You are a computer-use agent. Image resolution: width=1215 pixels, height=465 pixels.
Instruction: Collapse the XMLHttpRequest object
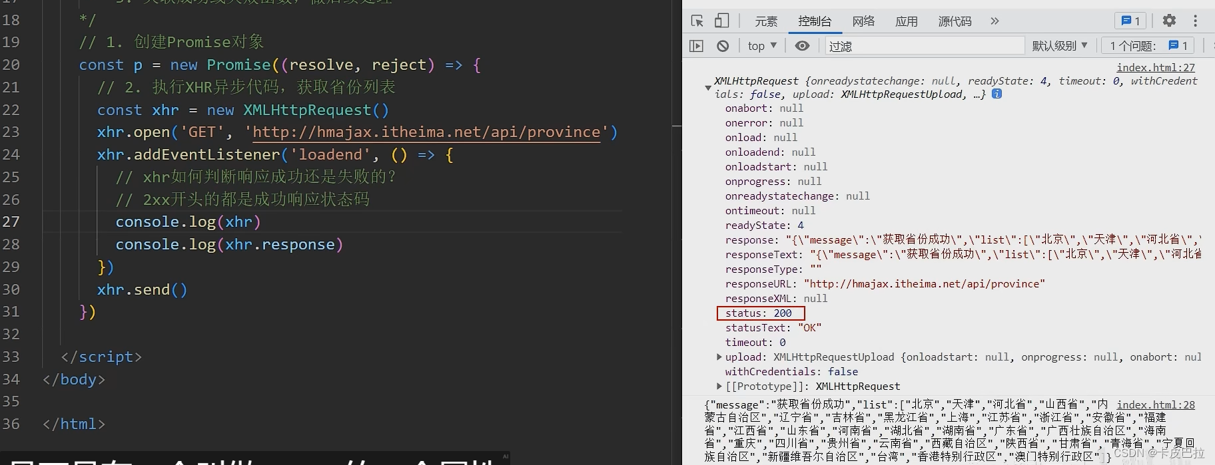(x=707, y=88)
